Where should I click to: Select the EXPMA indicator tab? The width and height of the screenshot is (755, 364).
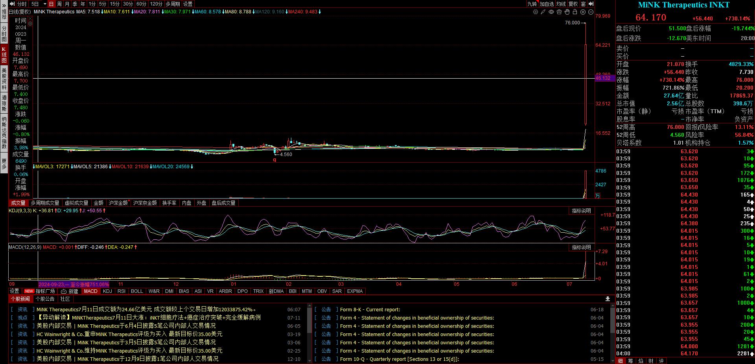(355, 291)
